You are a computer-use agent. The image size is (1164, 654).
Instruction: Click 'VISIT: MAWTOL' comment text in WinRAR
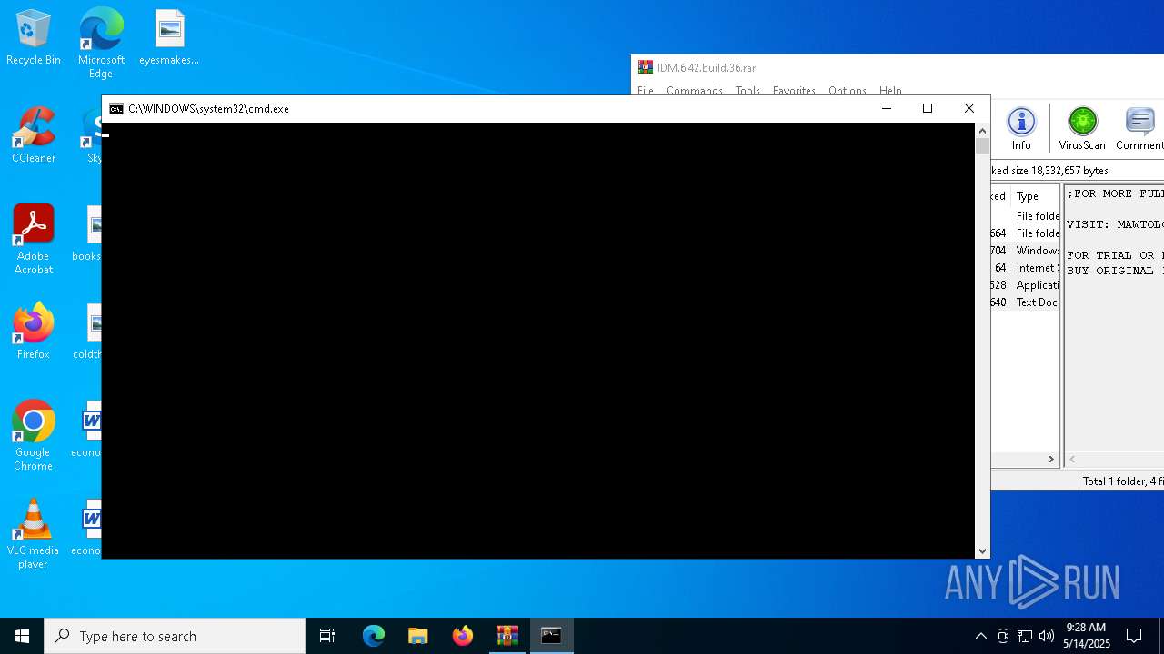pos(1115,224)
